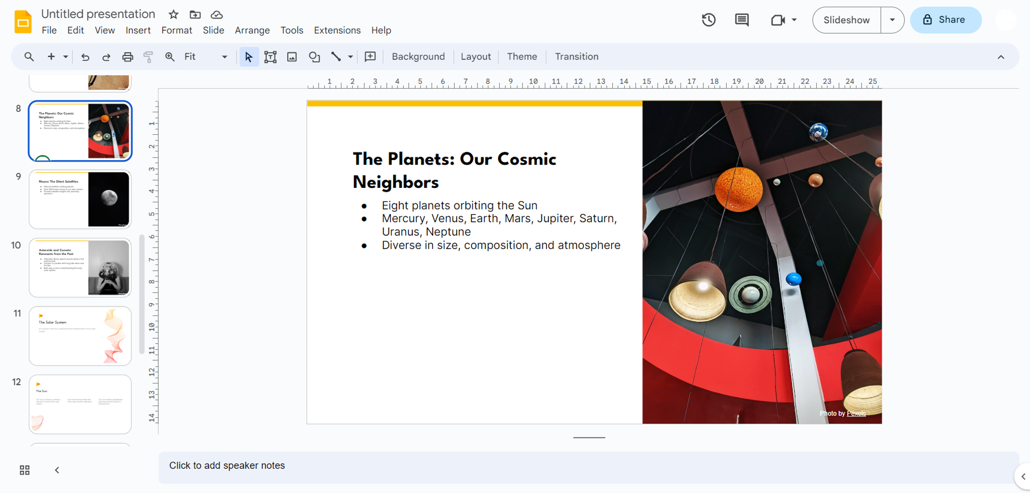This screenshot has height=493, width=1030.
Task: Click to add speaker notes
Action: click(588, 467)
